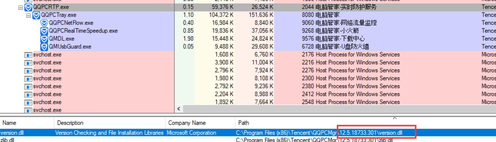The height and width of the screenshot is (142, 496).
Task: Click PID 2044 description 电脑管家-实时防护服务
Action: (x=346, y=7)
